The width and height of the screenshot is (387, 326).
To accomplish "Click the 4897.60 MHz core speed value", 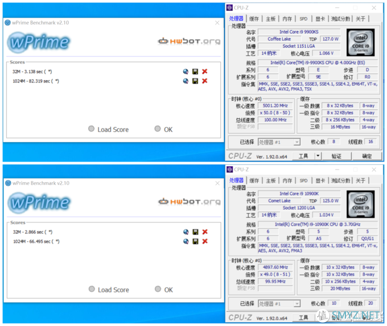I will pyautogui.click(x=275, y=267).
